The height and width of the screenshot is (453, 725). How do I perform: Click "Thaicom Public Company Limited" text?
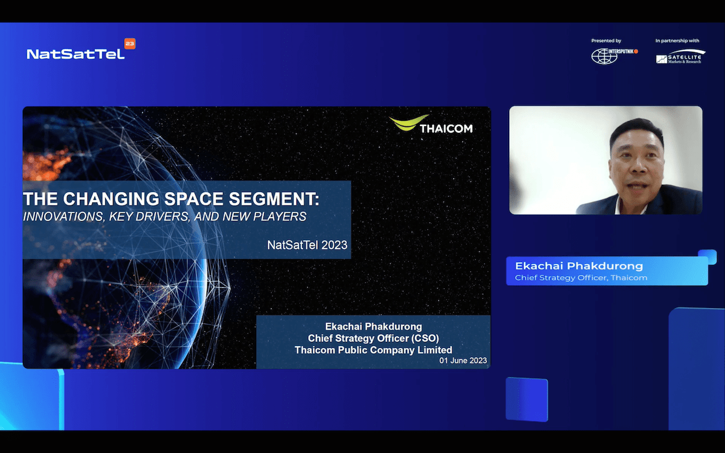click(373, 350)
